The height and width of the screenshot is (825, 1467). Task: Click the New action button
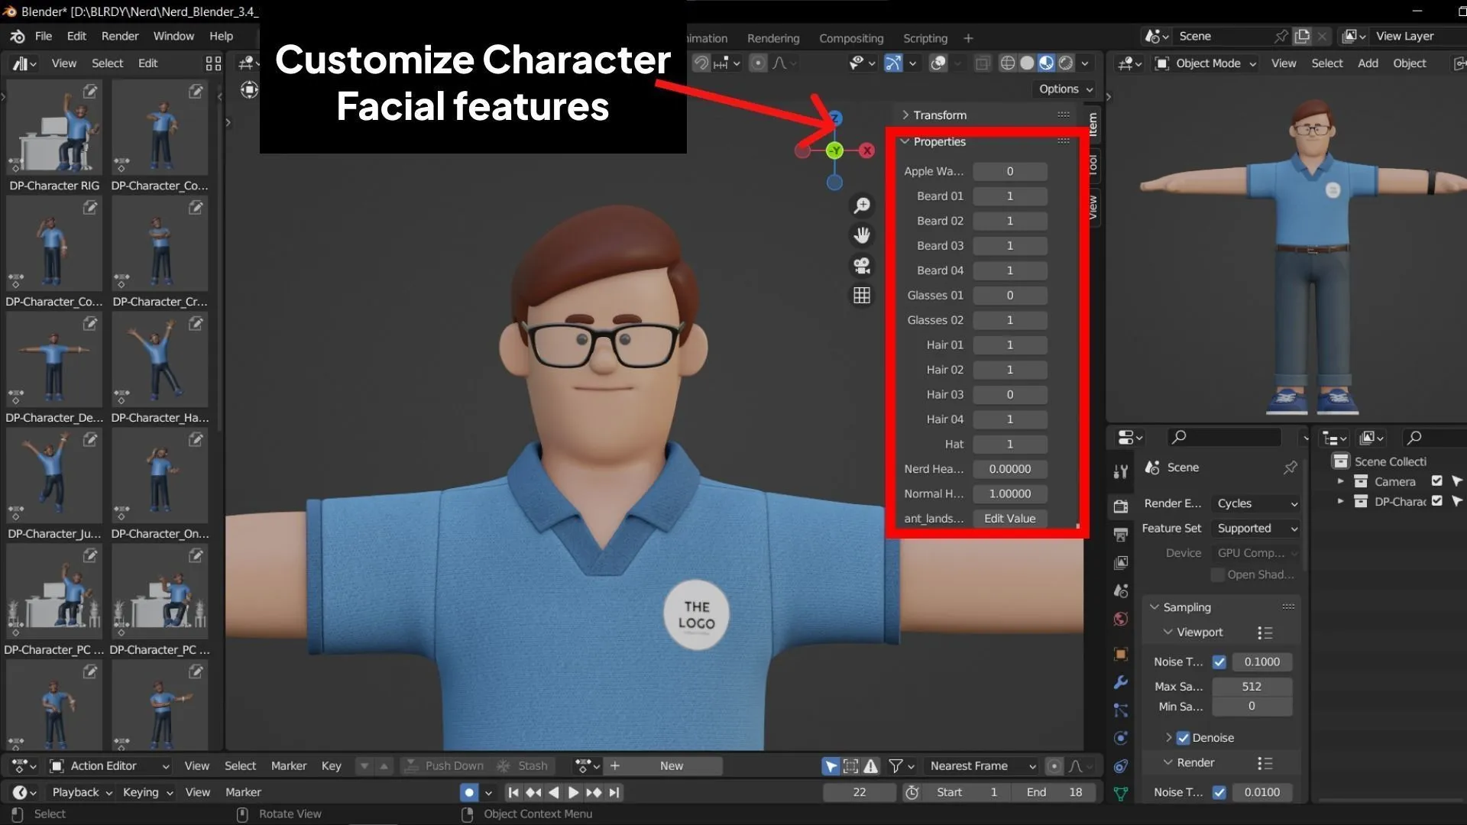[671, 766]
